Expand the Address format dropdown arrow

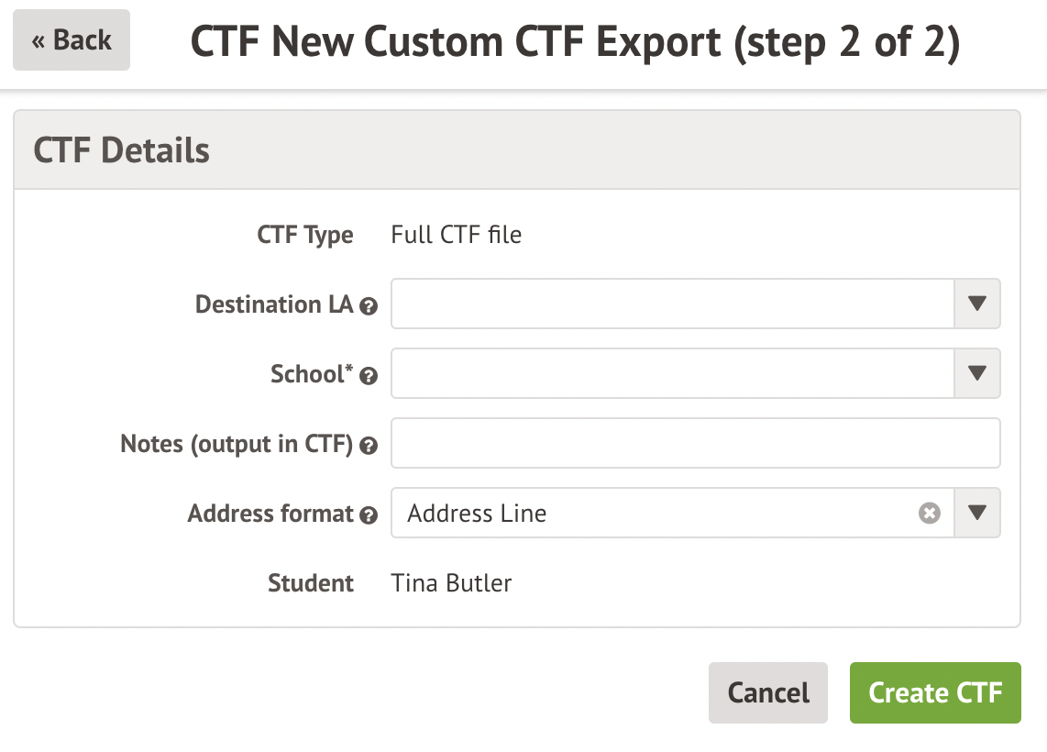pyautogui.click(x=977, y=513)
